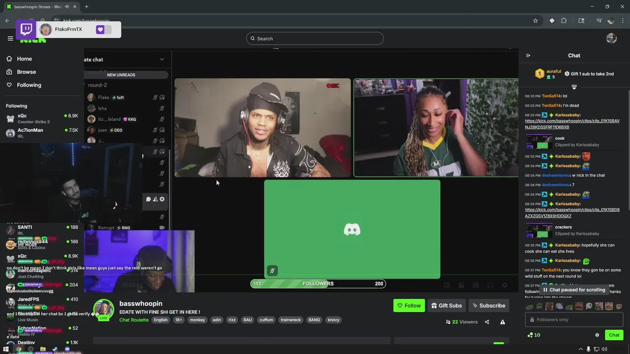
Task: Select the BAU tag
Action: click(x=248, y=320)
